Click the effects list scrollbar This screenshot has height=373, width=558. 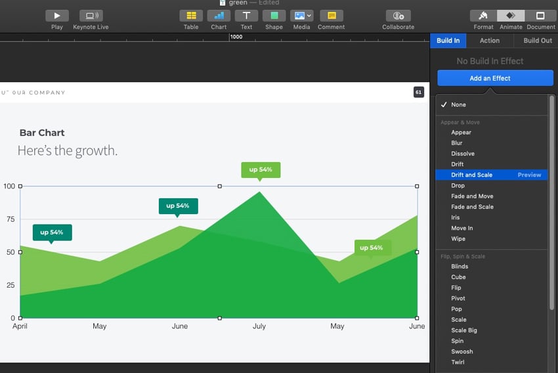pyautogui.click(x=552, y=197)
